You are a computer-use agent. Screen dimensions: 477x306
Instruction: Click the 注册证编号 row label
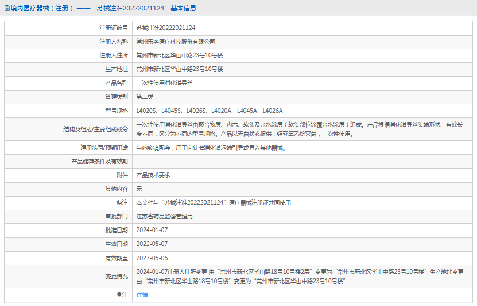pos(114,28)
